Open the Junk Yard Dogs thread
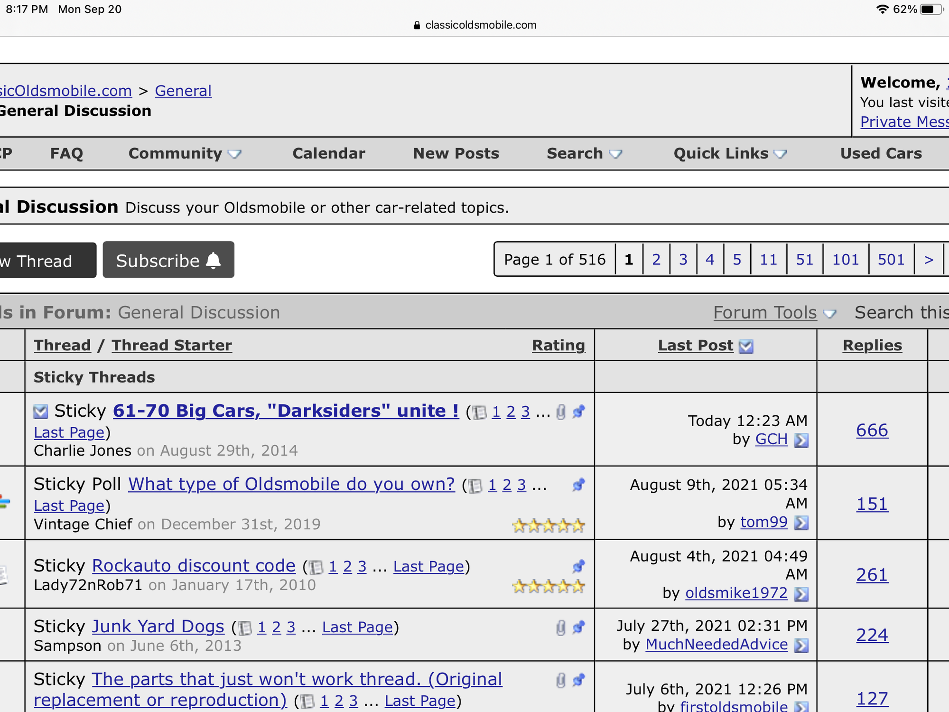The image size is (949, 712). pos(158,627)
